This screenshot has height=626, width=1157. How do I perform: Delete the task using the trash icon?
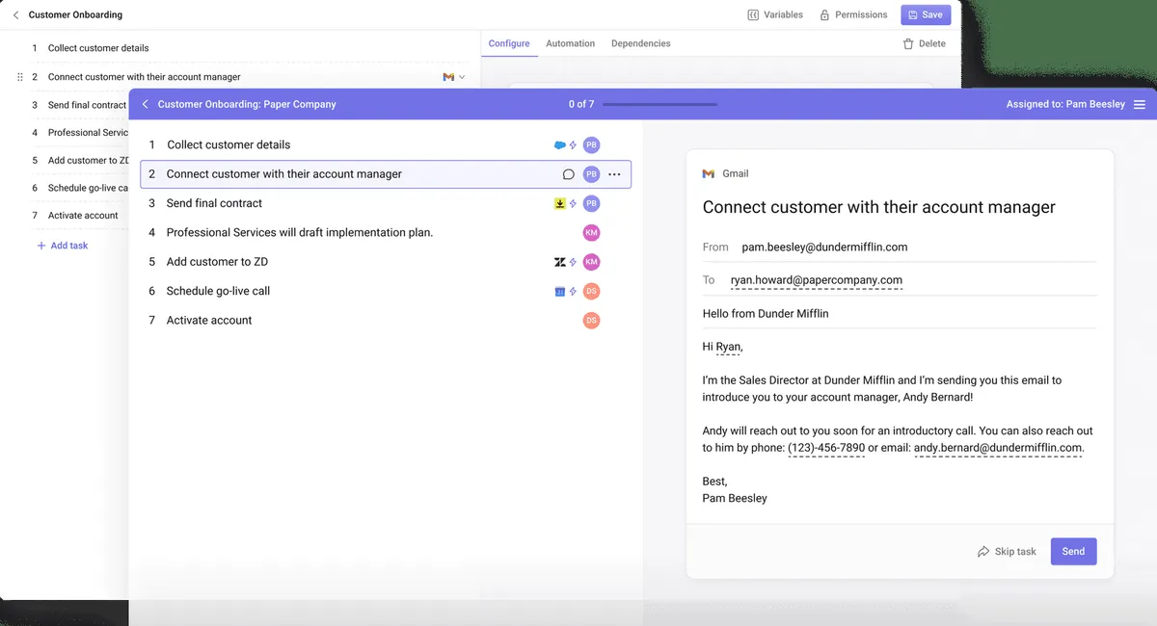point(907,43)
